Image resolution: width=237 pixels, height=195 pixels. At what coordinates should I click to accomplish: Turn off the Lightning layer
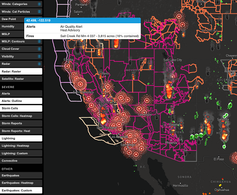tap(21, 138)
